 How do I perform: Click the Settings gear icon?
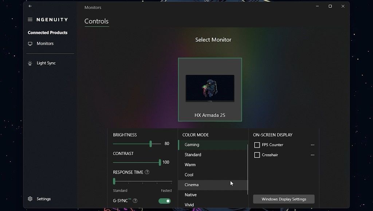(30, 199)
